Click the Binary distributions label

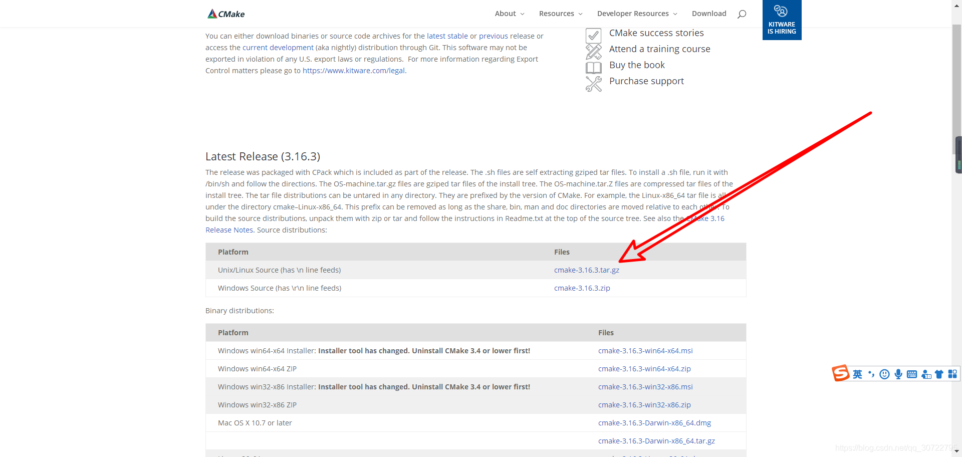tap(239, 311)
